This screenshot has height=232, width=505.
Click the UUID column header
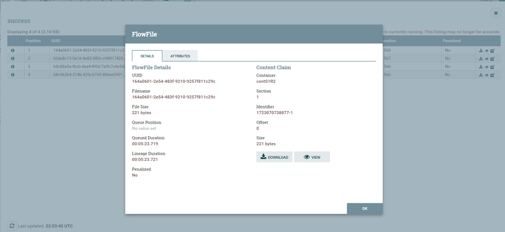pos(56,41)
